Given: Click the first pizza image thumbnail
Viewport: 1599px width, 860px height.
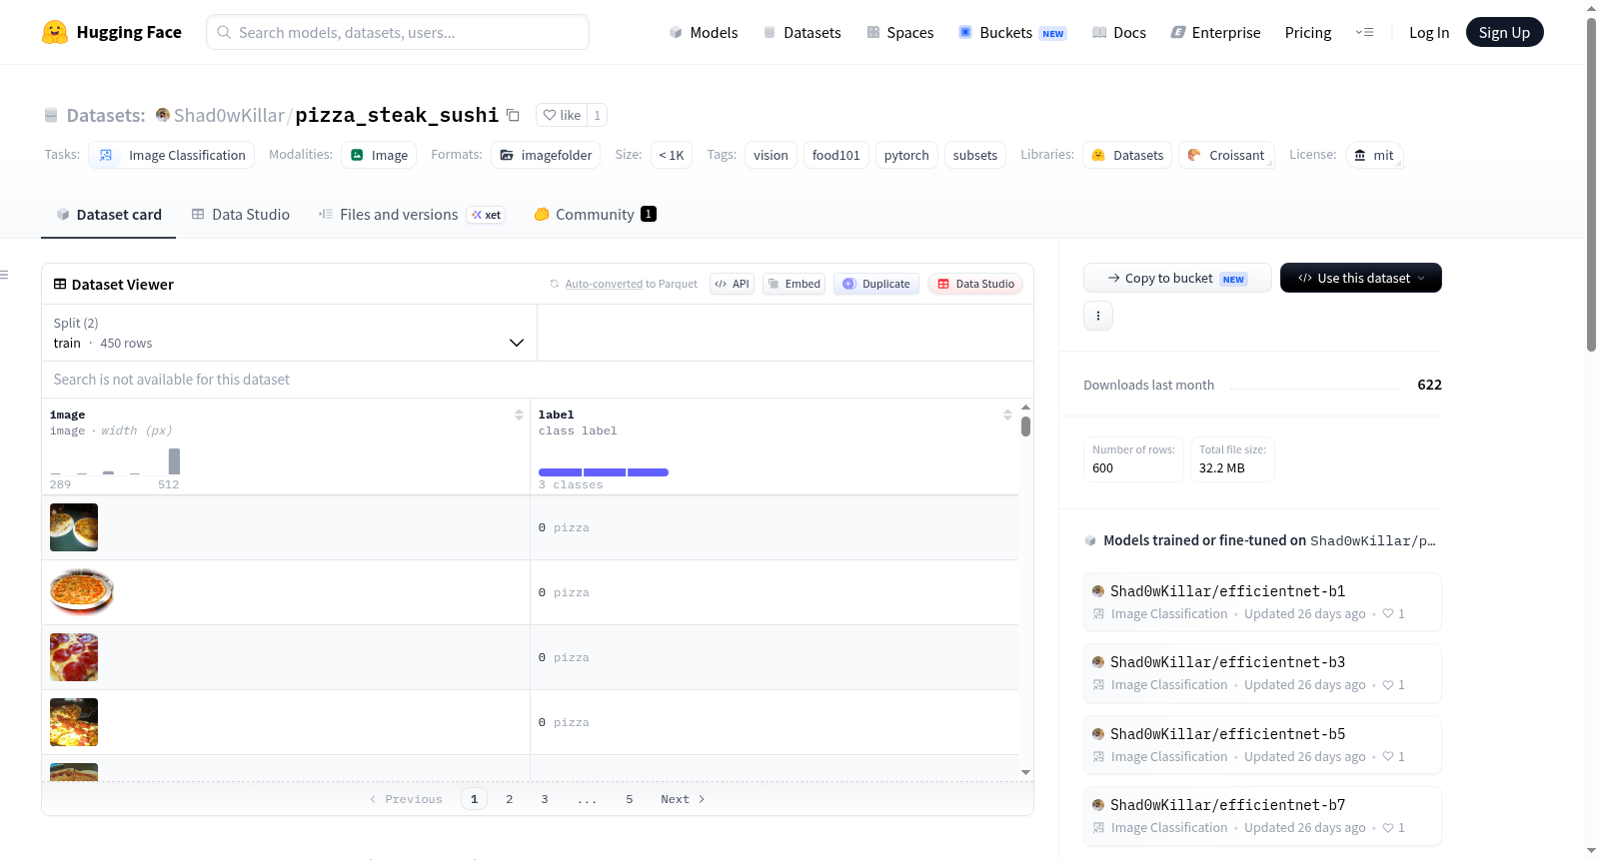Looking at the screenshot, I should [x=74, y=527].
